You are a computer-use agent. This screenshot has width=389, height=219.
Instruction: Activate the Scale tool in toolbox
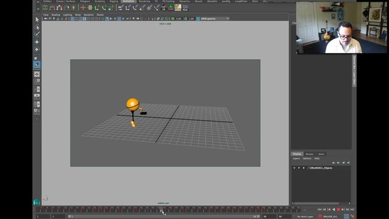pyautogui.click(x=36, y=58)
